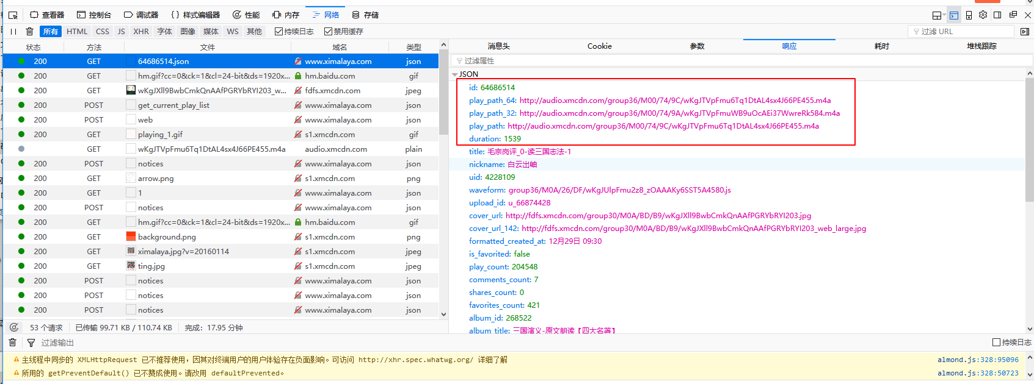
Task: Filter requests by 其他 other
Action: point(254,32)
